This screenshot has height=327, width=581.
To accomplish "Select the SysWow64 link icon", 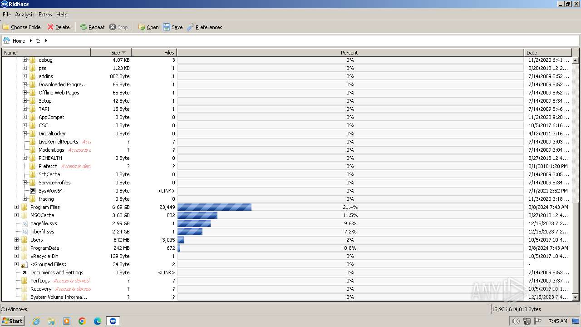I will 33,191.
